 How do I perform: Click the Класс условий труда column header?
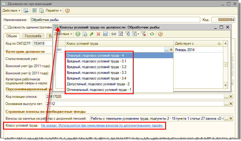coord(119,43)
